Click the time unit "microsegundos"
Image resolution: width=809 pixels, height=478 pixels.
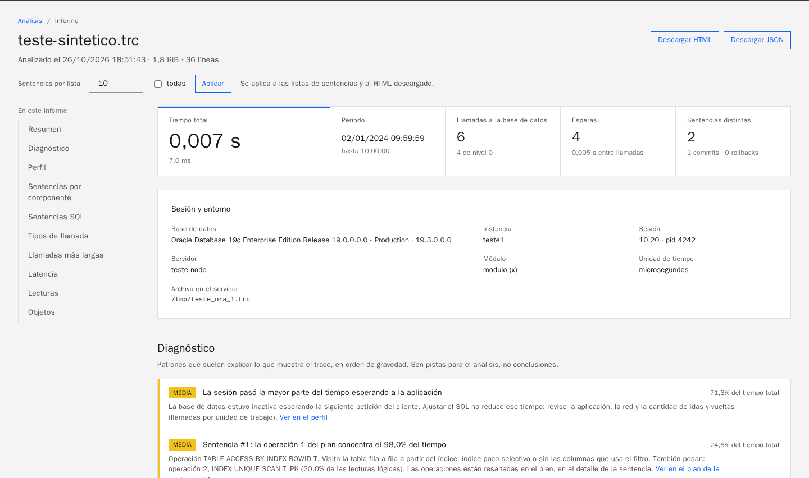[663, 270]
